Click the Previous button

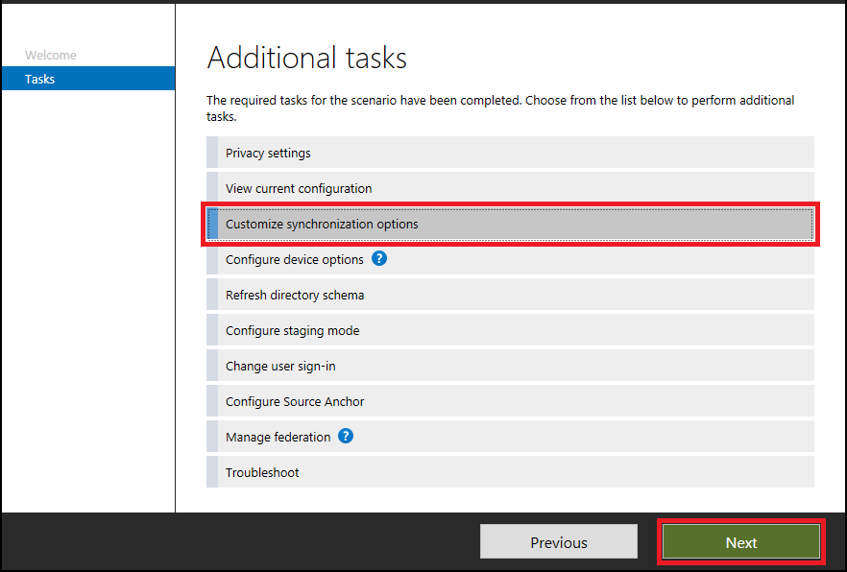558,541
